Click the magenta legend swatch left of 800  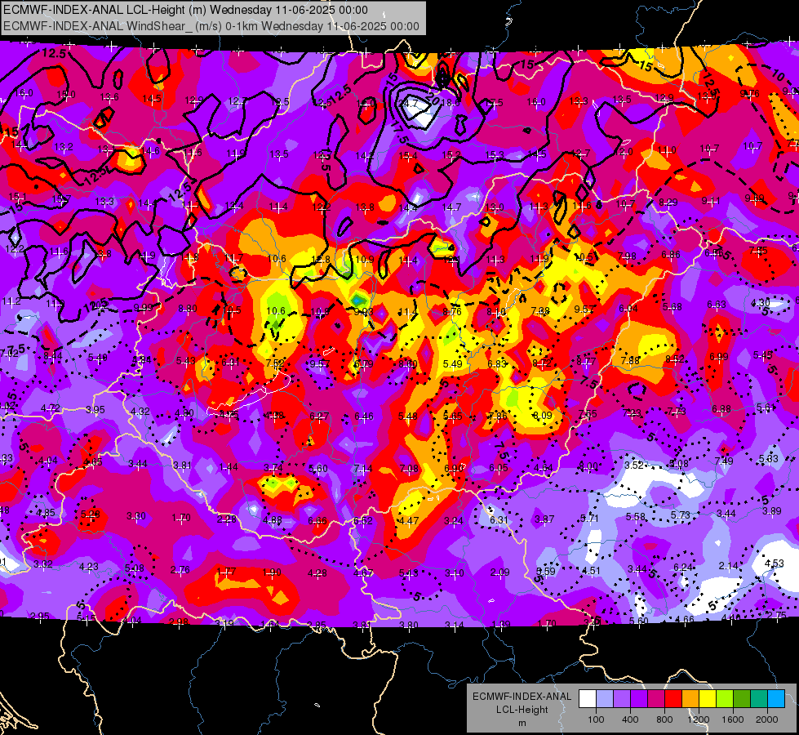[x=656, y=698]
